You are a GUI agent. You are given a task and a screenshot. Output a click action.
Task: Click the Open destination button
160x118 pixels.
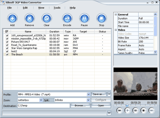click(101, 106)
